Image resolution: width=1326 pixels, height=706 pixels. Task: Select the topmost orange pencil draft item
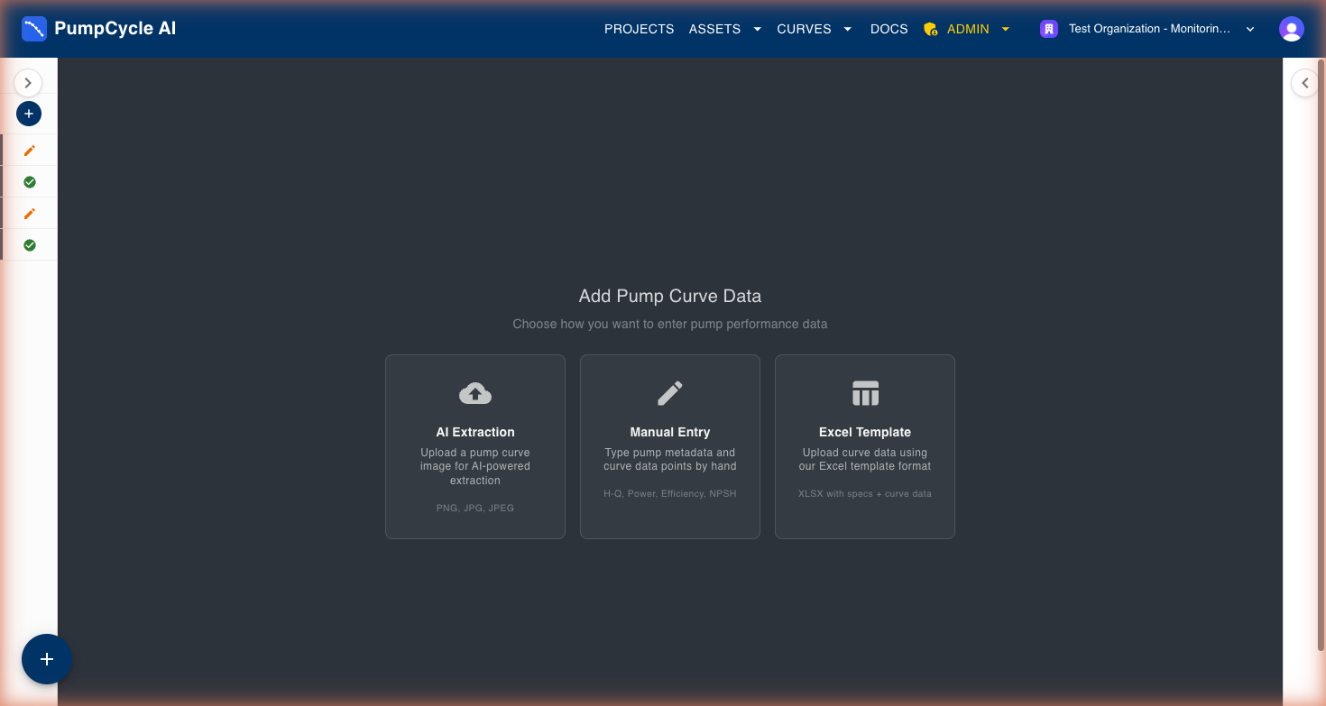pyautogui.click(x=29, y=151)
